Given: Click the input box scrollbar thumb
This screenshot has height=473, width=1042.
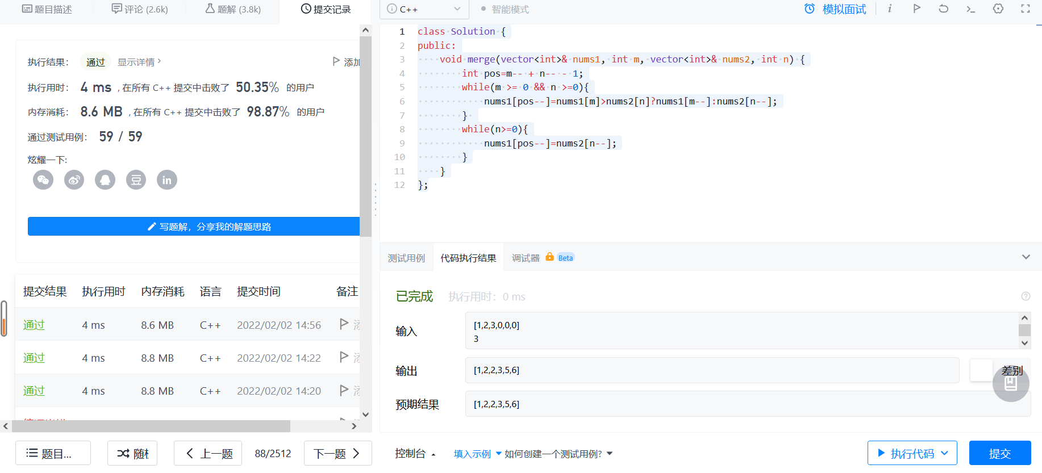Looking at the screenshot, I should coord(1024,330).
